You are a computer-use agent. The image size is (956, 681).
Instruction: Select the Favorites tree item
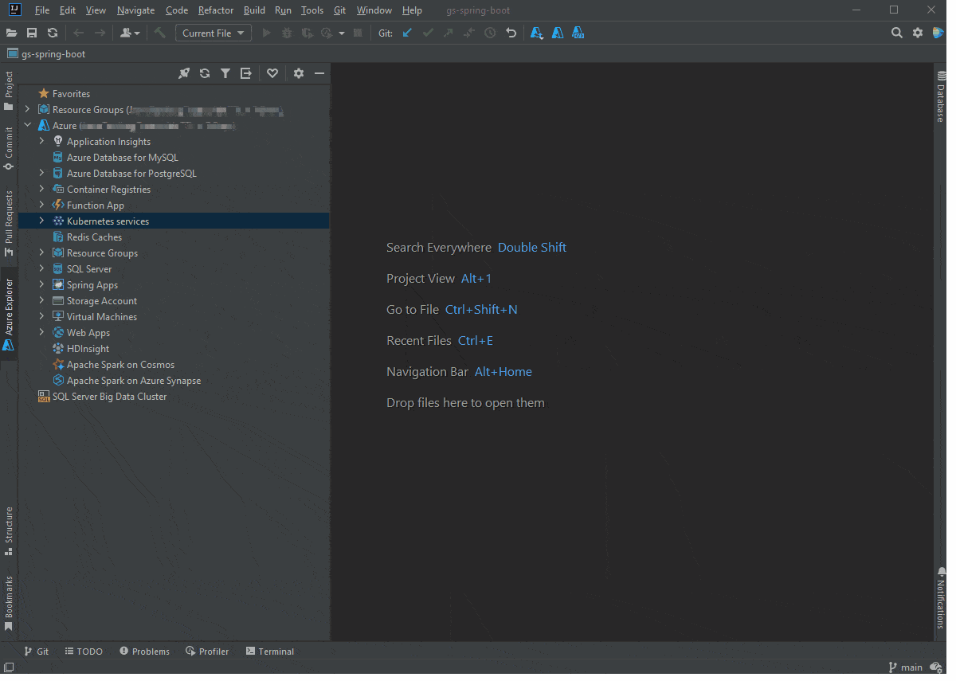[71, 94]
